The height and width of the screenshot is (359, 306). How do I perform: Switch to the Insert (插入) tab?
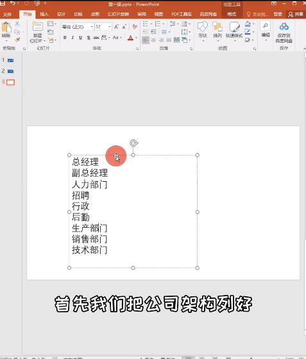click(44, 14)
